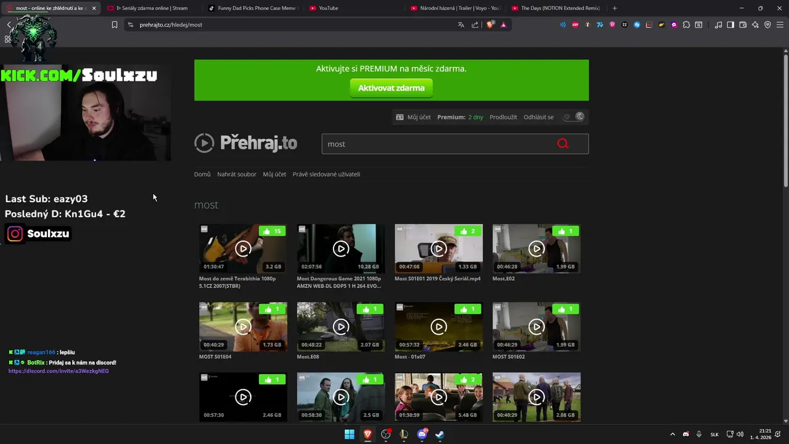Open the Windows Start button

coord(350,434)
